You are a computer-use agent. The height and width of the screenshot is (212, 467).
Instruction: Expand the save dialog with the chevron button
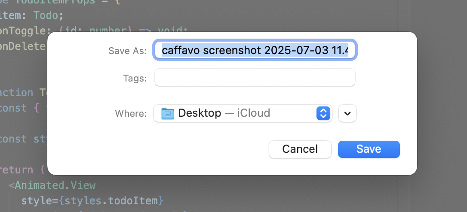point(347,113)
